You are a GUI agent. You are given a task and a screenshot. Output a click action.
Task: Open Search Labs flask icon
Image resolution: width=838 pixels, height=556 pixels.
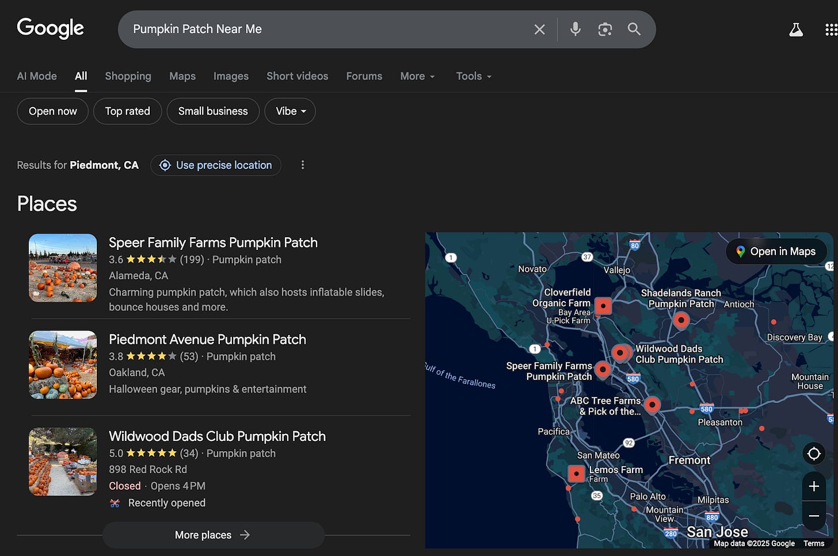pyautogui.click(x=796, y=30)
